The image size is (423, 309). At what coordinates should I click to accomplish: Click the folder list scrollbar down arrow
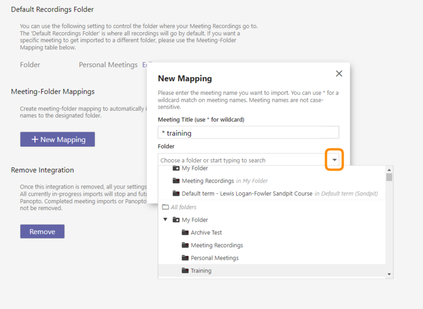click(x=389, y=274)
